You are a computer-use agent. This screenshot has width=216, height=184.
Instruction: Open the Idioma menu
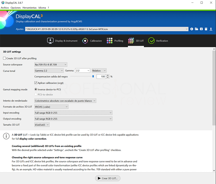pyautogui.click(x=42, y=8)
